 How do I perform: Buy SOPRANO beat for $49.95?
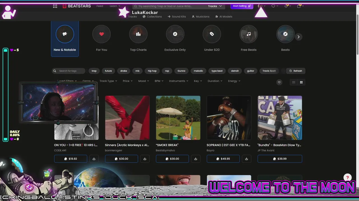pyautogui.click(x=223, y=159)
